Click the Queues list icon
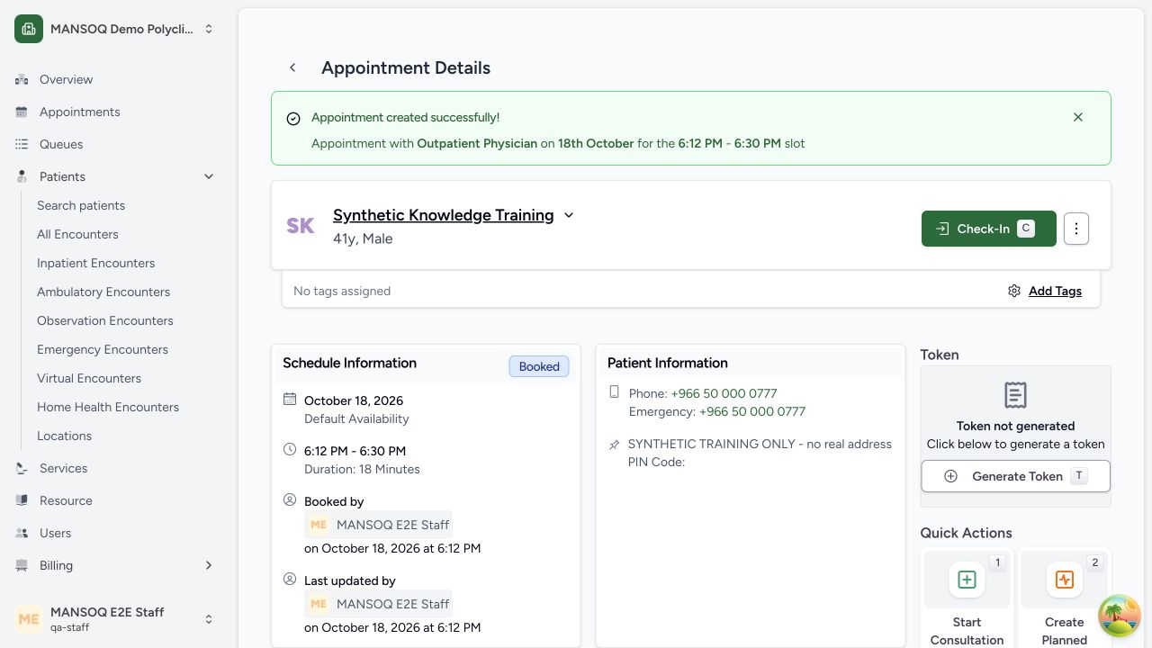Viewport: 1152px width, 648px height. (x=22, y=144)
